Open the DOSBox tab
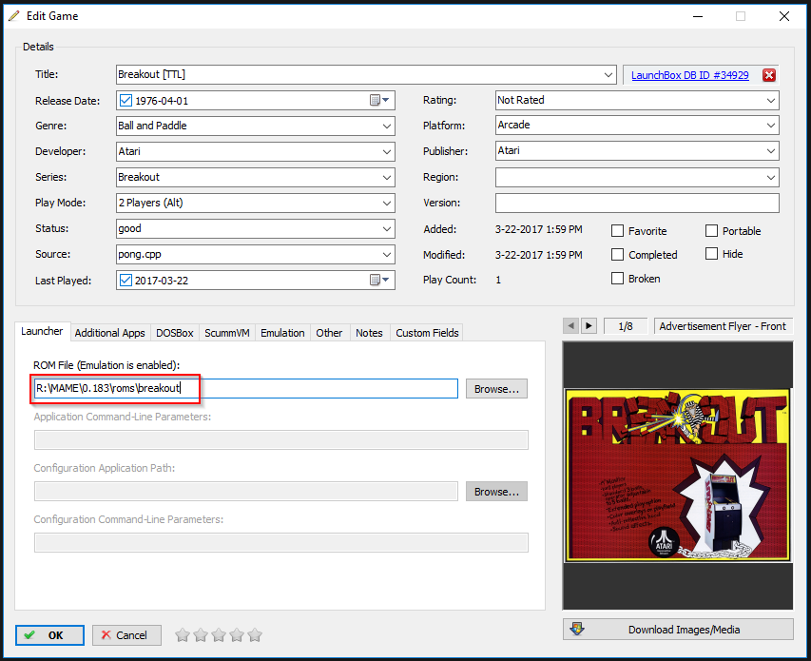Image resolution: width=811 pixels, height=661 pixels. click(175, 333)
